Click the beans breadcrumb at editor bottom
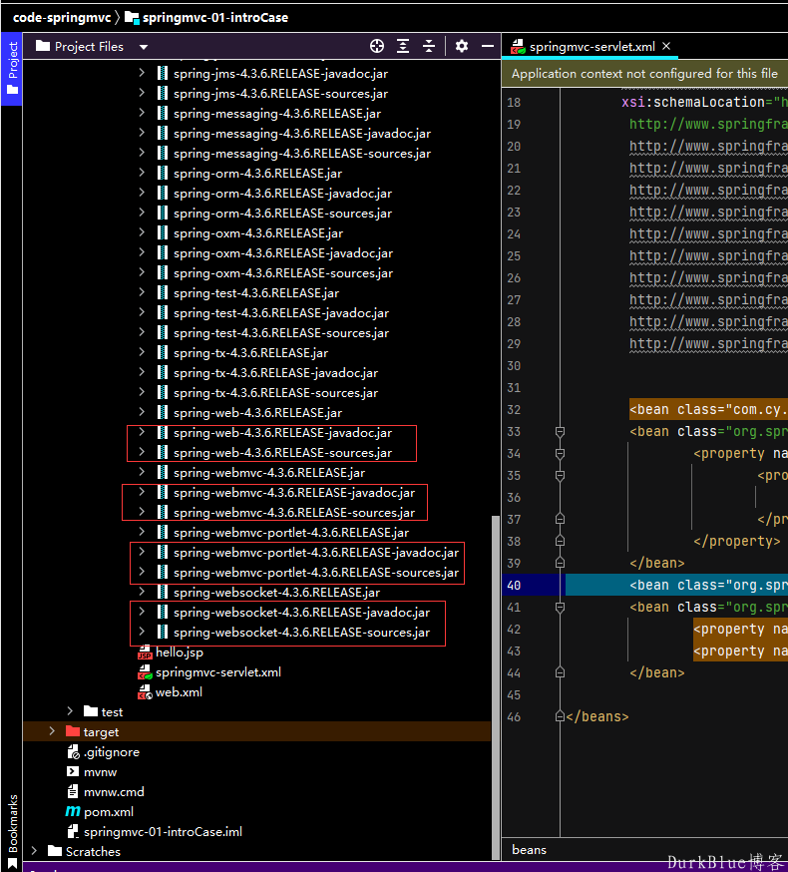The width and height of the screenshot is (788, 872). click(x=529, y=850)
